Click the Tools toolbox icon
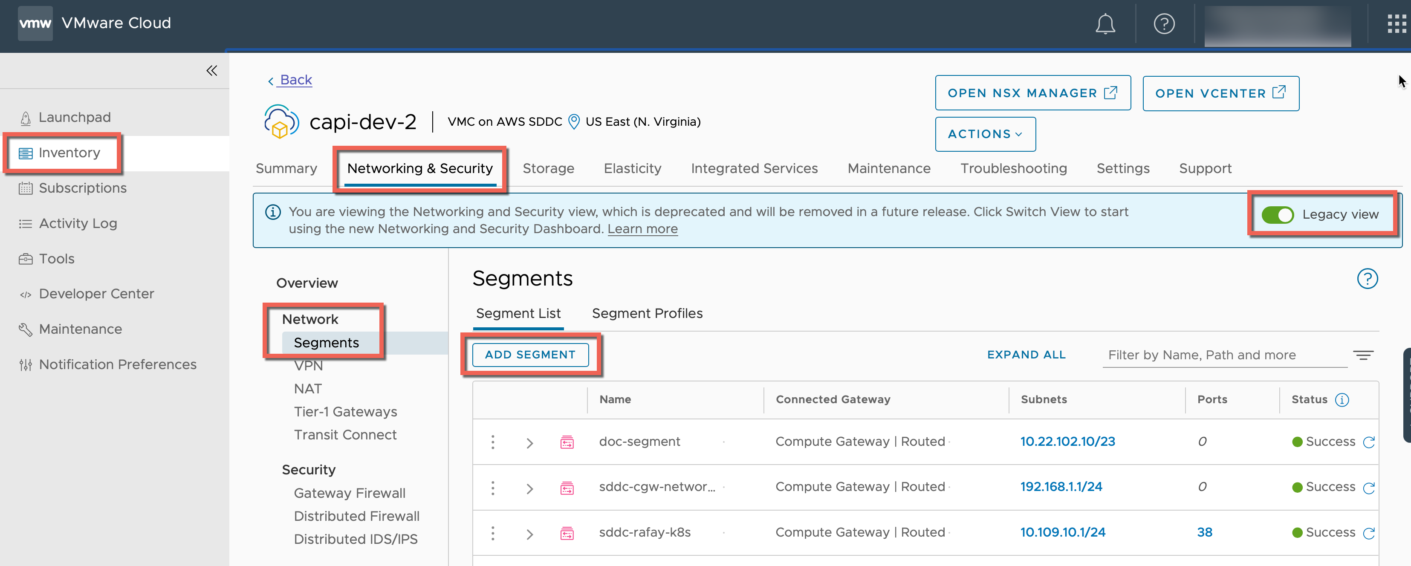Screen dimensions: 1411x566 click(x=25, y=259)
